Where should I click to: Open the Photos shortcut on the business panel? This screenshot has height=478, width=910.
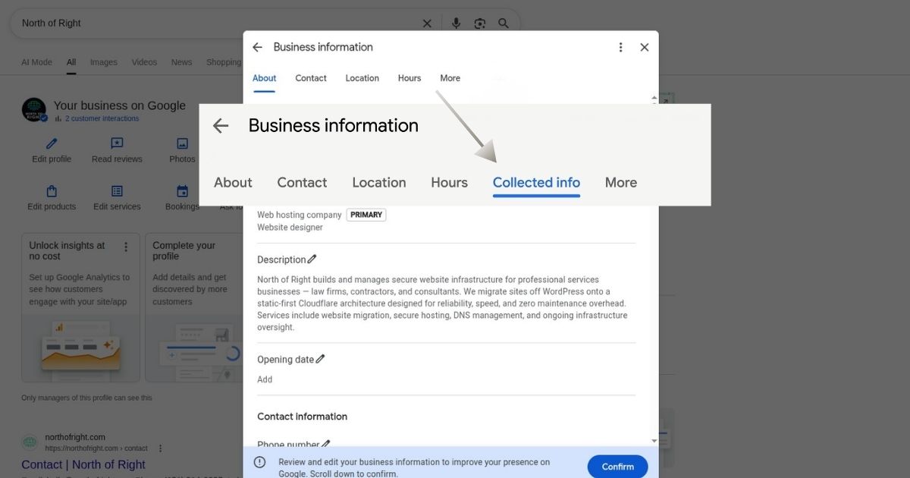pyautogui.click(x=182, y=150)
